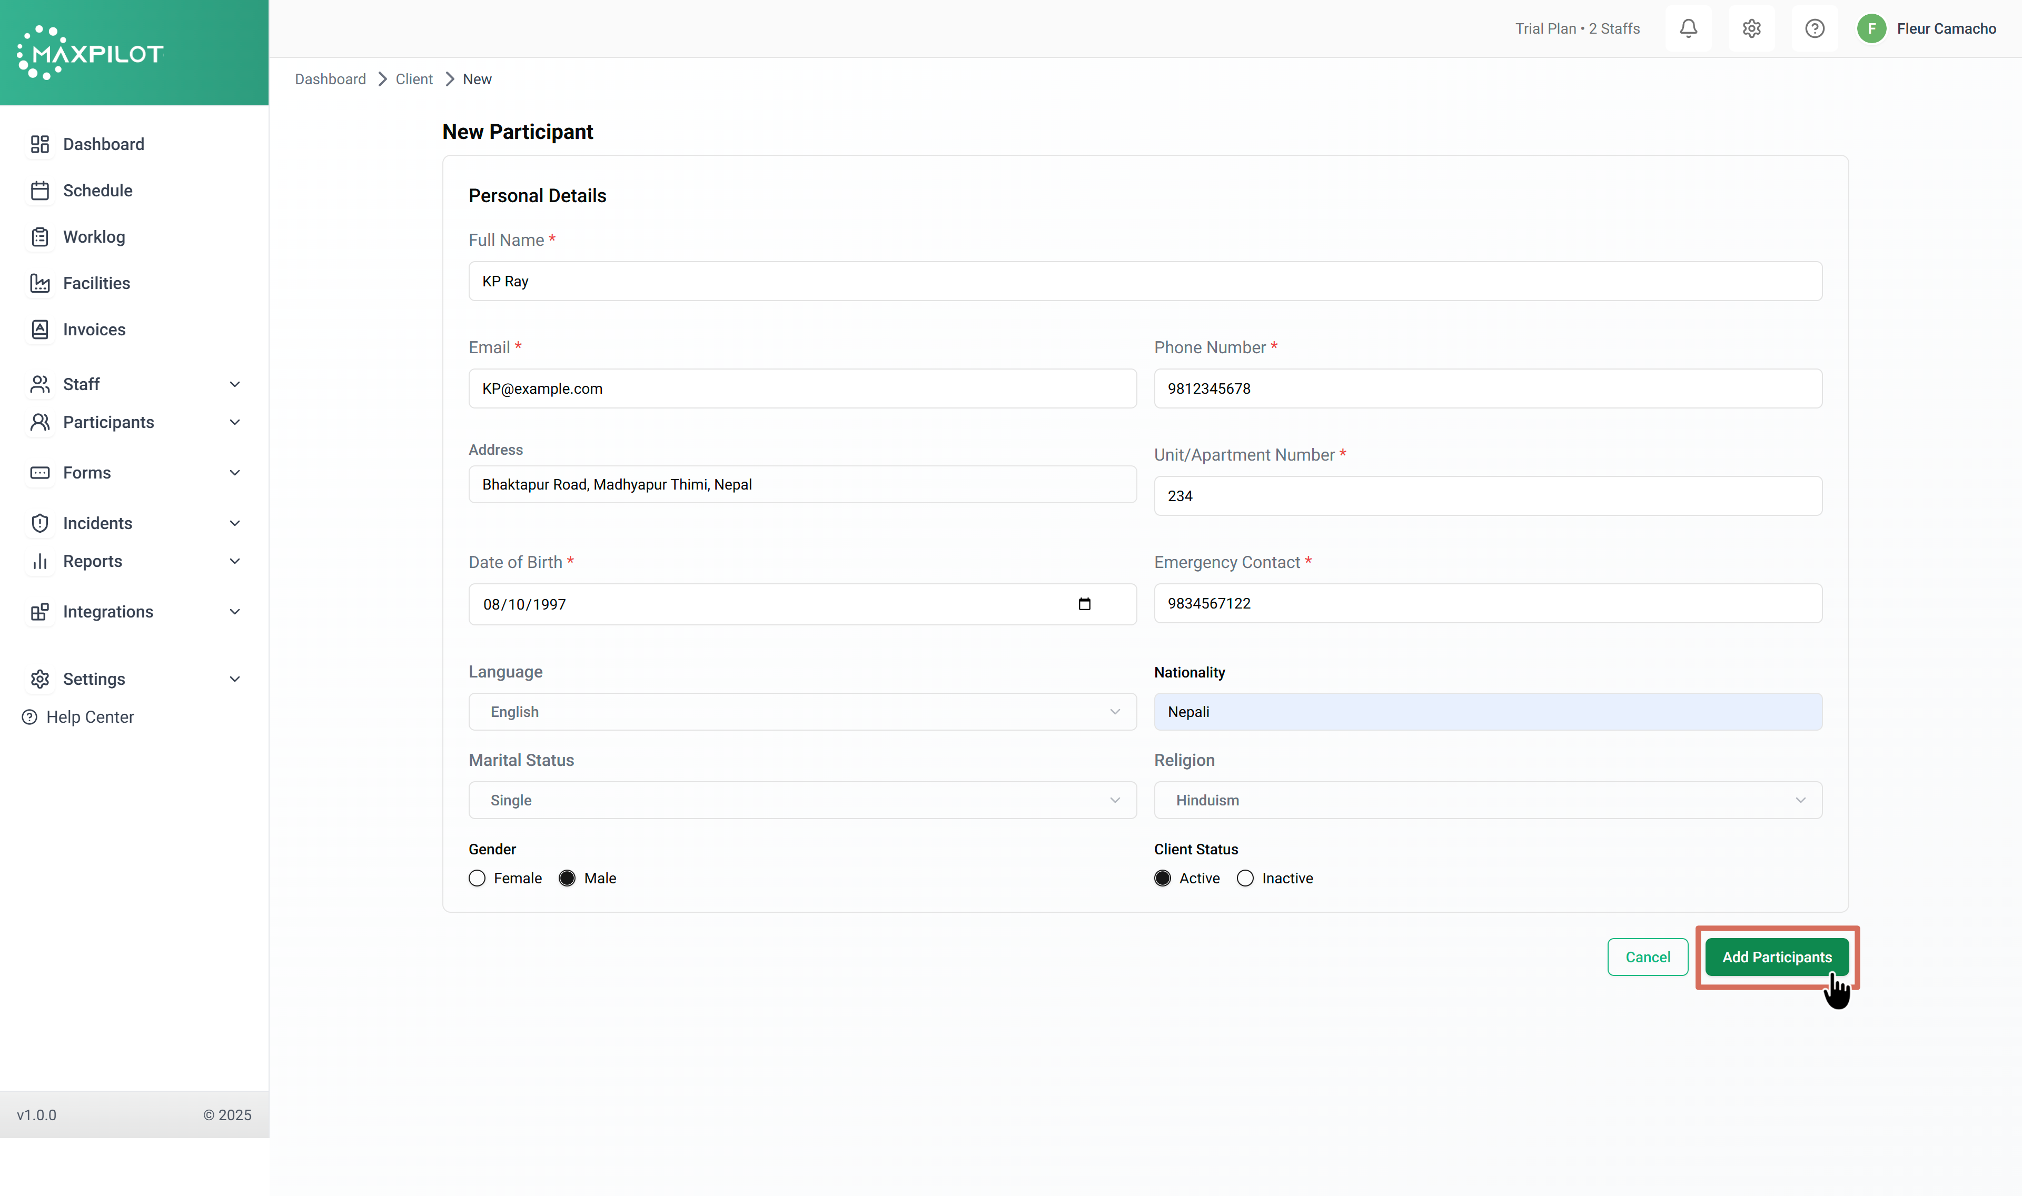Screen dimensions: 2022x1196
Task: Click into the Full Name field
Action: point(1144,281)
